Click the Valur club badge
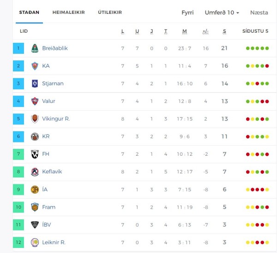 [x=35, y=101]
